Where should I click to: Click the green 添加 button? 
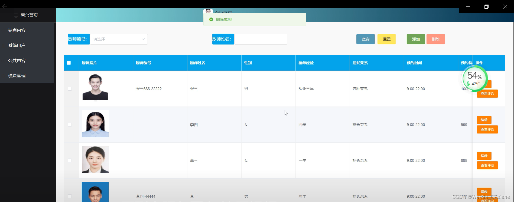tap(416, 39)
